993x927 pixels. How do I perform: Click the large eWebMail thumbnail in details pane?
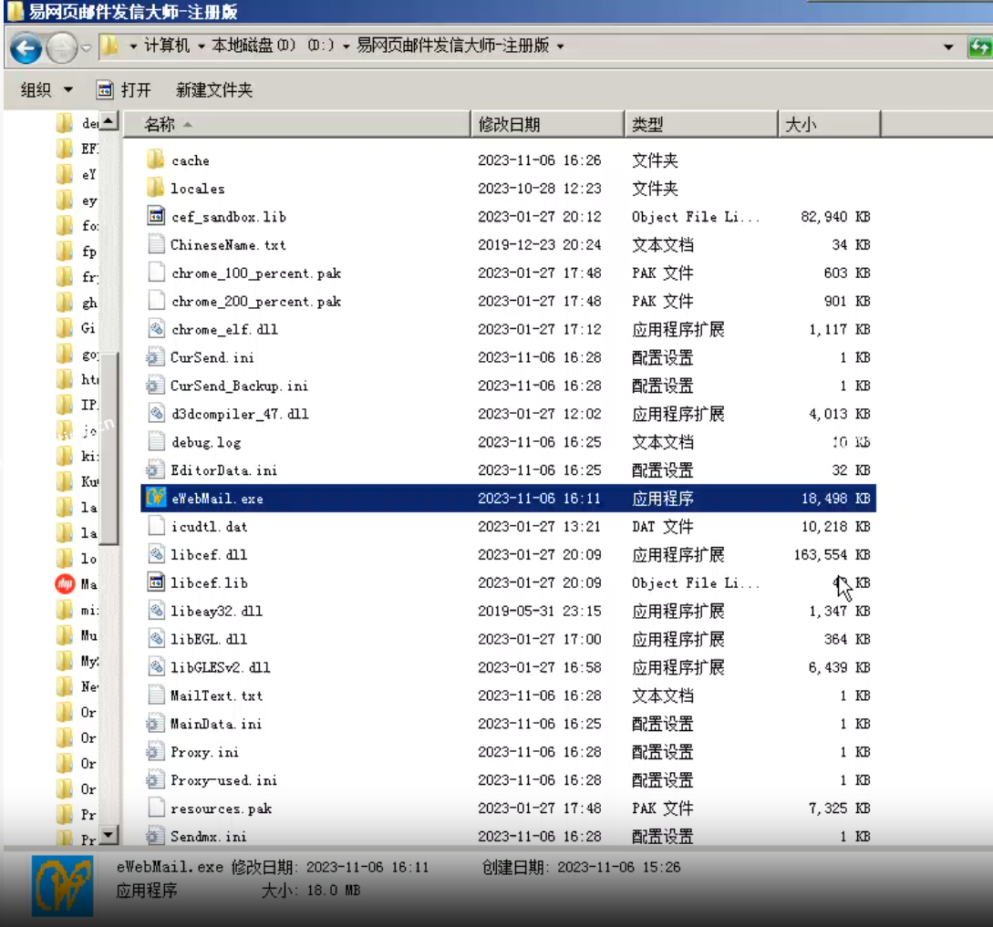tap(63, 886)
